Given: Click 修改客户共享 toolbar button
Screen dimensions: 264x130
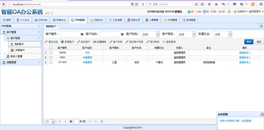Looking at the screenshot, I should pyautogui.click(x=135, y=42).
